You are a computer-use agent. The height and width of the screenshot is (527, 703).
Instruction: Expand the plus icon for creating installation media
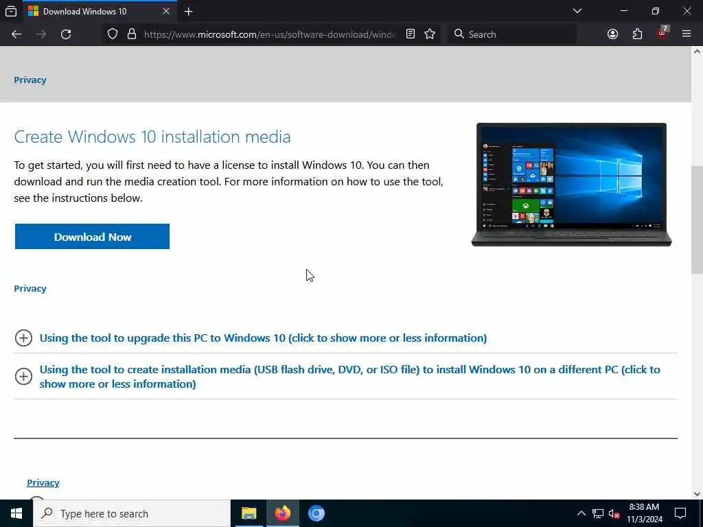23,377
